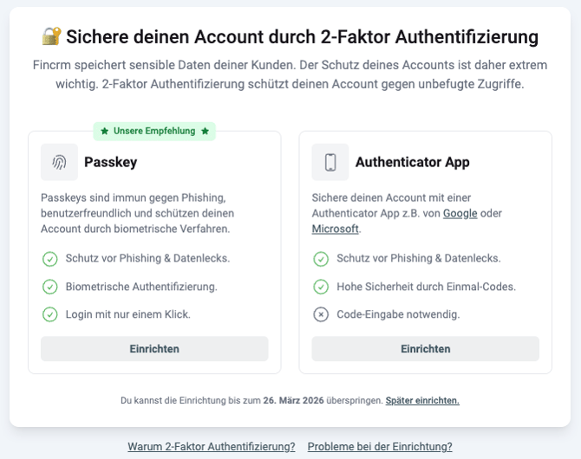Click the main 2-Faktor Authentifizierung heading
The width and height of the screenshot is (581, 459).
pos(301,36)
